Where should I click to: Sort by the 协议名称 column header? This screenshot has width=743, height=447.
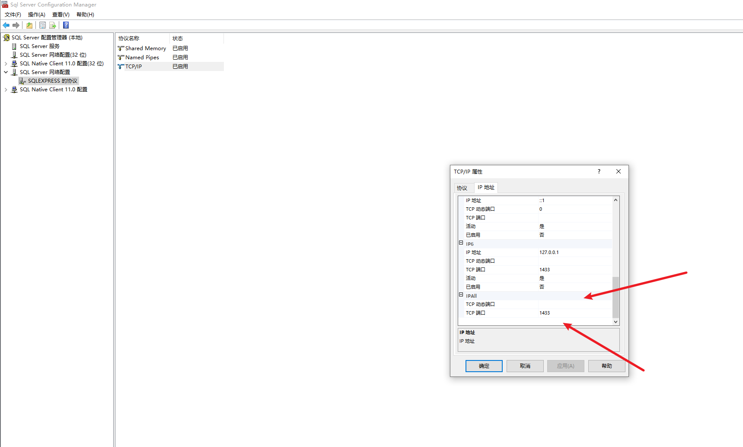[143, 39]
